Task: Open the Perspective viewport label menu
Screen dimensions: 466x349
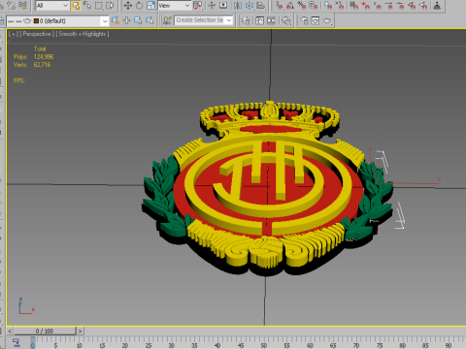Action: pyautogui.click(x=37, y=34)
